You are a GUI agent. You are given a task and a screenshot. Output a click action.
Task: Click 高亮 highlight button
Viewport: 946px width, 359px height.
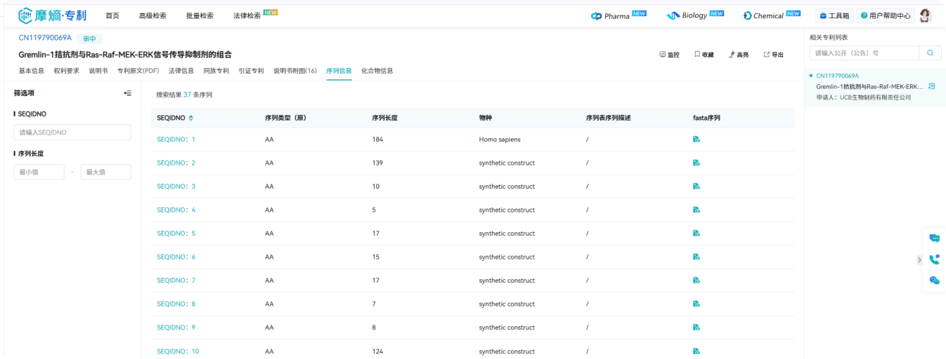739,55
